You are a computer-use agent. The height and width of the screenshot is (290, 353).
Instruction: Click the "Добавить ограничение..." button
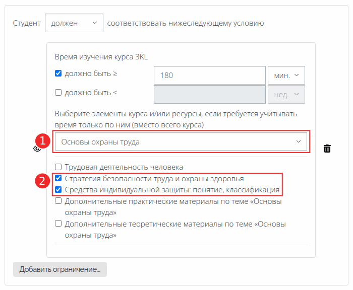60,269
